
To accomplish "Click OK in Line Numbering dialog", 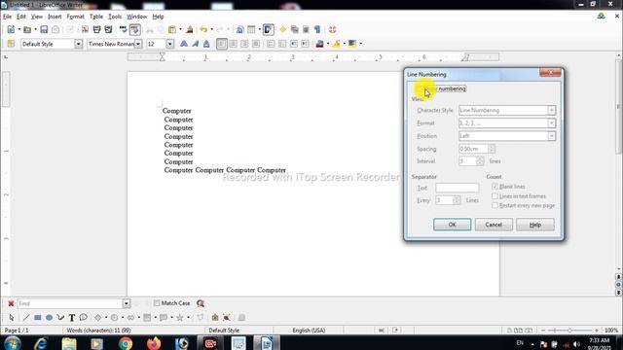I will (x=452, y=225).
